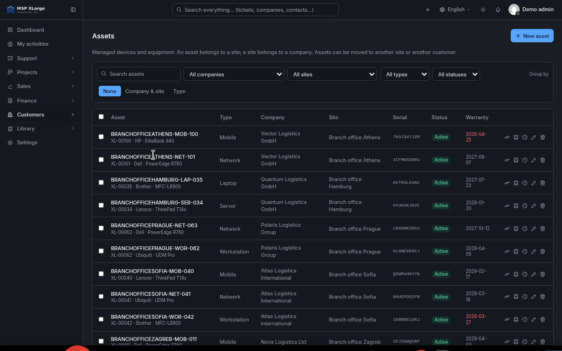Move asset BRANCHOFFICEATHENS-NET-101 with transfer icon
The height and width of the screenshot is (351, 562).
tap(507, 160)
